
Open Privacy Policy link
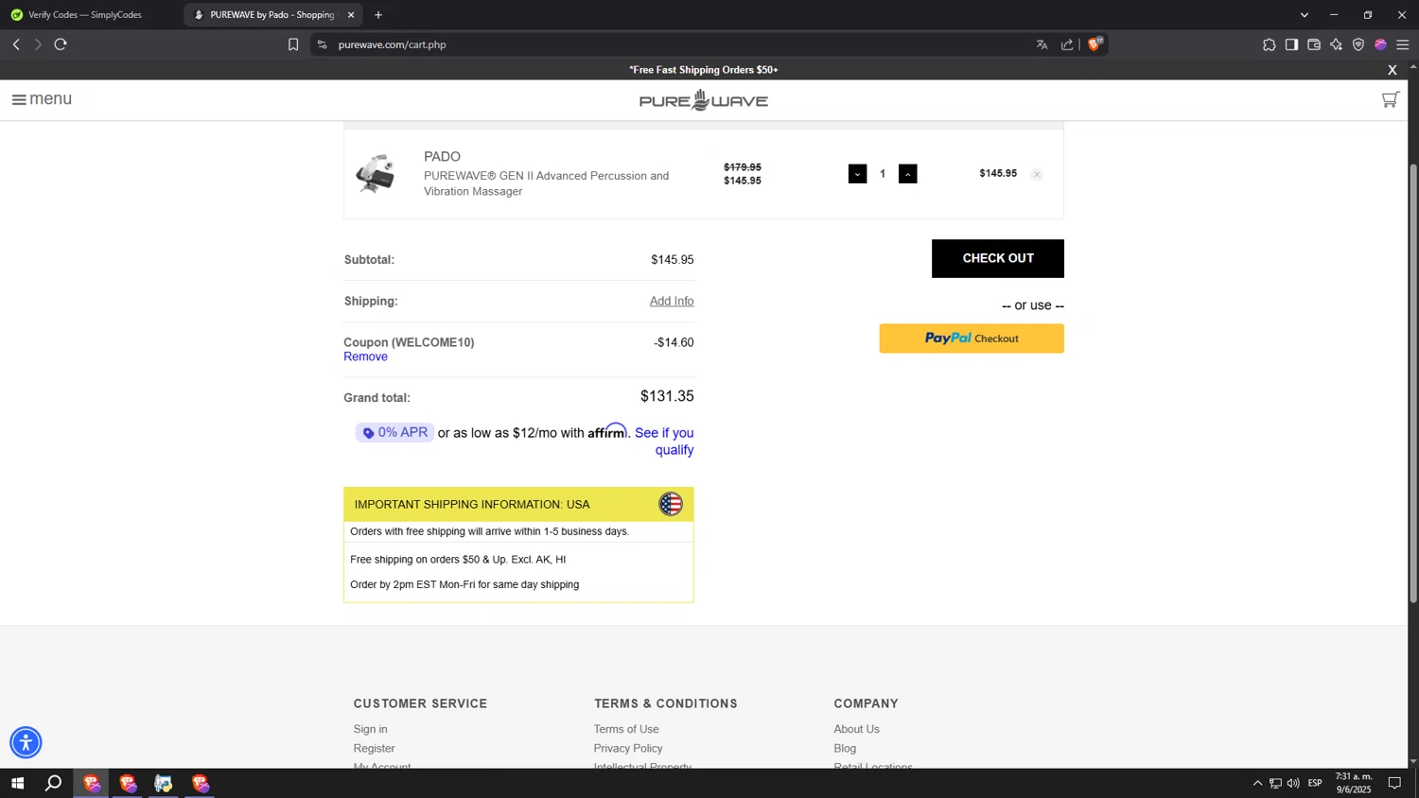627,748
